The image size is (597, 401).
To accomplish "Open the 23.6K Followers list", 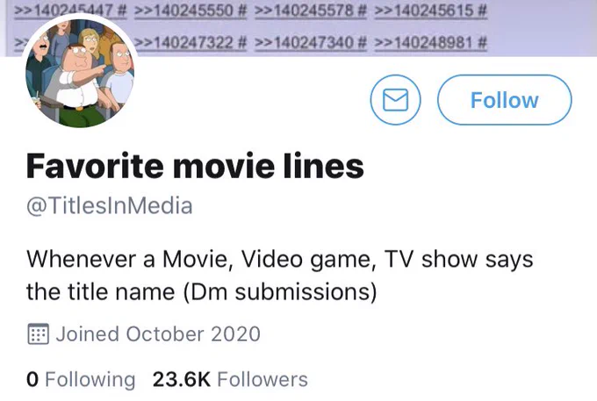I will click(x=230, y=379).
